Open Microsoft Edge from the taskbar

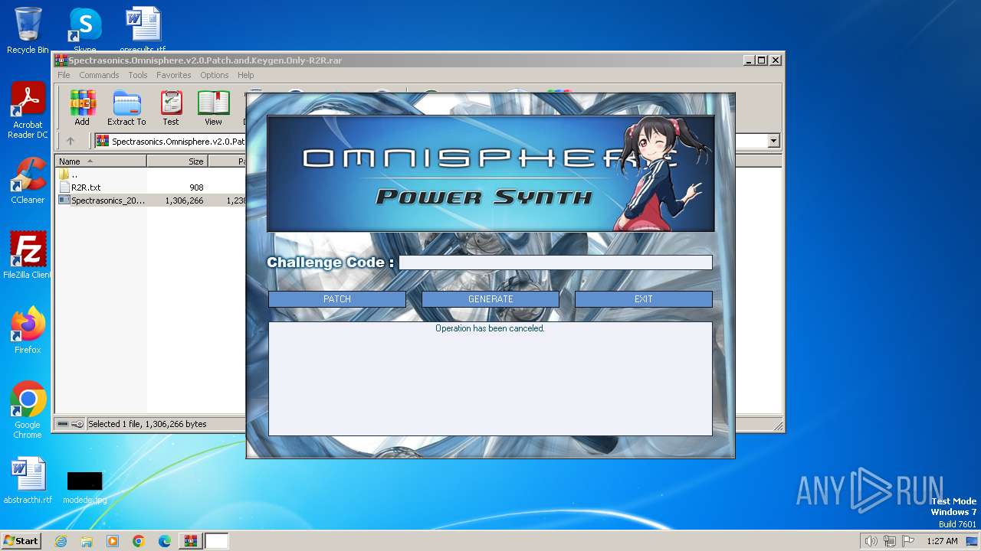click(x=165, y=541)
